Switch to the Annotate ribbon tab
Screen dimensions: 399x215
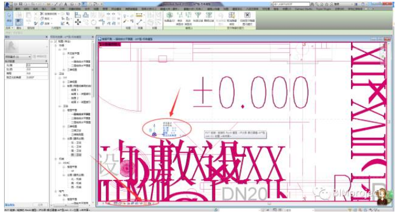point(54,9)
